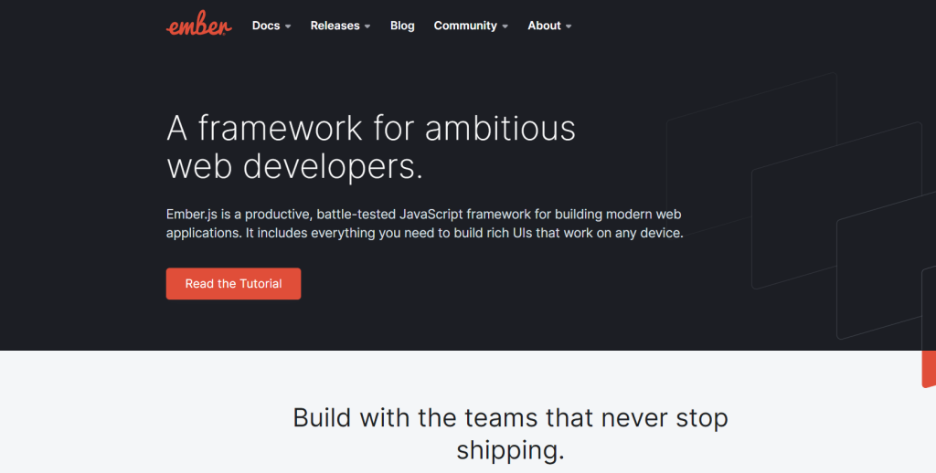Click the 'JavaScript framework' text in description
The height and width of the screenshot is (473, 936).
[x=464, y=215]
